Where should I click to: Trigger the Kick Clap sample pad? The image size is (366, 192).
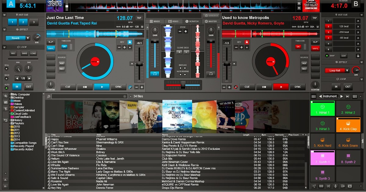click(x=348, y=125)
